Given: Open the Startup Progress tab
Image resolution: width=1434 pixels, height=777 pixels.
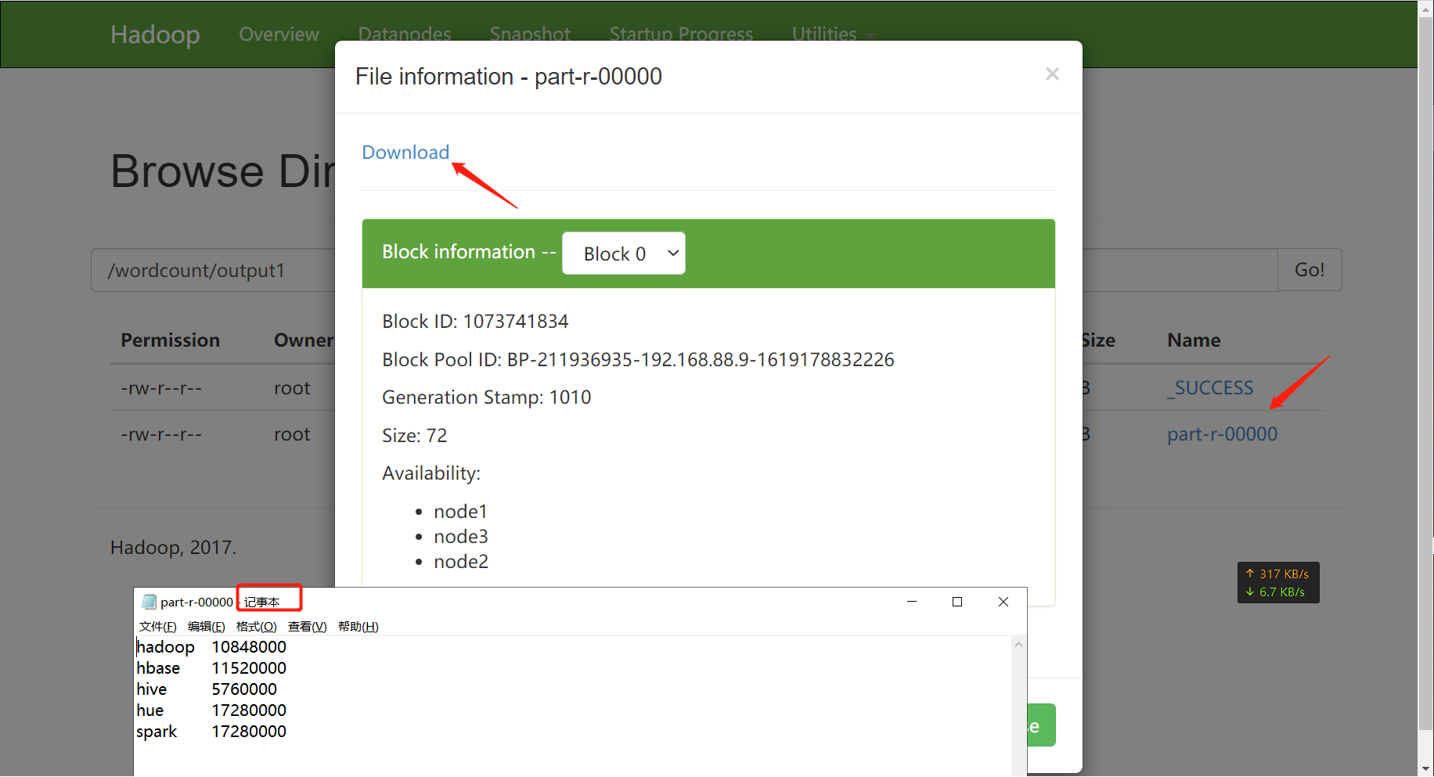Looking at the screenshot, I should tap(681, 34).
